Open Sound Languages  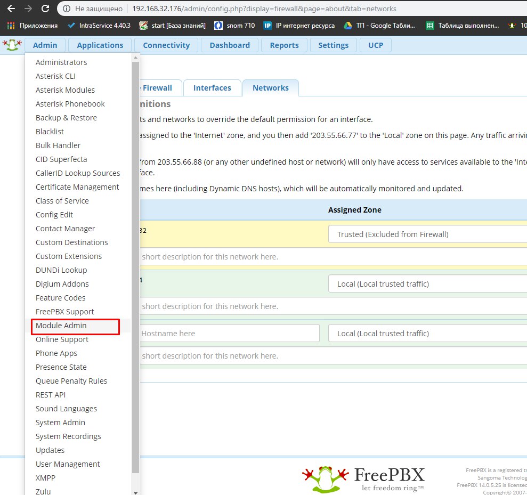(x=66, y=409)
